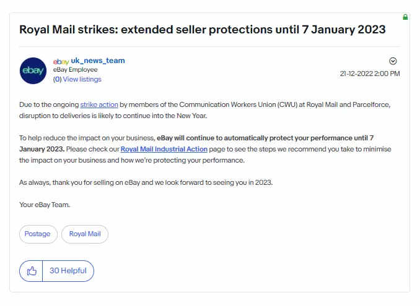Viewport: 420px width, 306px height.
Task: Click the round eBay avatar logo
Action: (33, 70)
